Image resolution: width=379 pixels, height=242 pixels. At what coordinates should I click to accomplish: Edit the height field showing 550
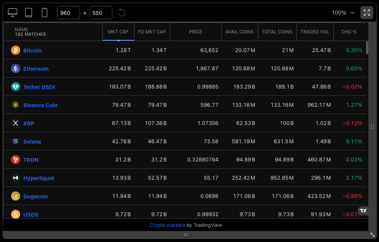101,13
